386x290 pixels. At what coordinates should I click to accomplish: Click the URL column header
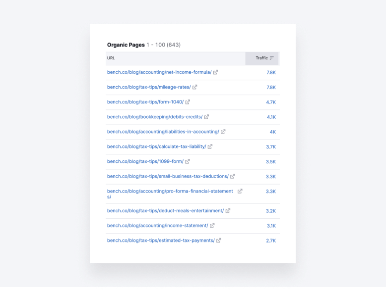coord(111,58)
